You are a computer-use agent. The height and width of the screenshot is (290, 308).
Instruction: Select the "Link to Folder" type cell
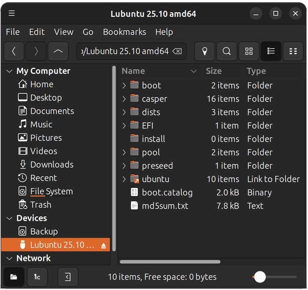273,179
